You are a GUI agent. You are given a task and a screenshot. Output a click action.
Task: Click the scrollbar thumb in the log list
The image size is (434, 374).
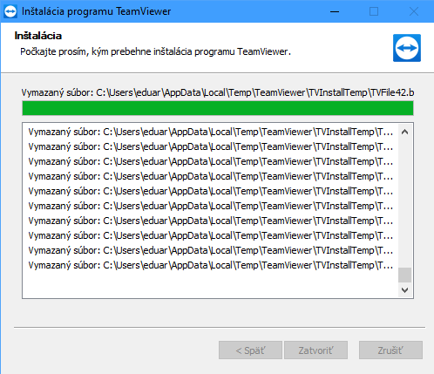[x=404, y=275]
